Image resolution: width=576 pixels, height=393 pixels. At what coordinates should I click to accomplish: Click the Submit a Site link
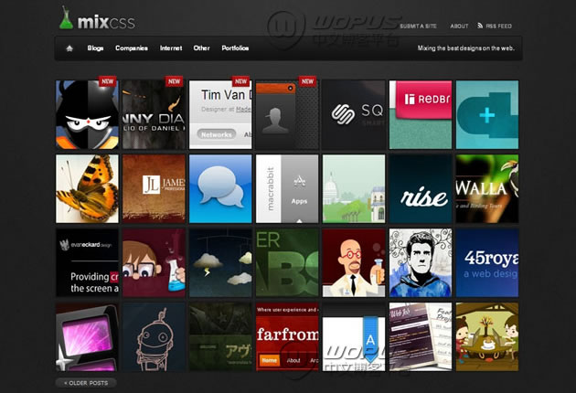[x=419, y=26]
